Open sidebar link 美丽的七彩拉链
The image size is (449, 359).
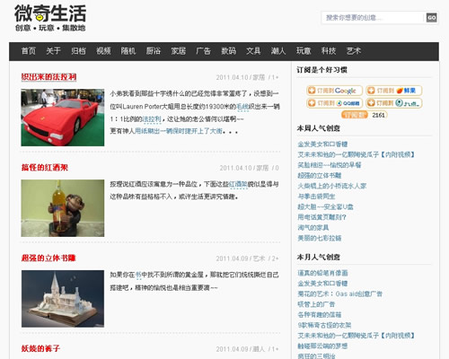320,238
